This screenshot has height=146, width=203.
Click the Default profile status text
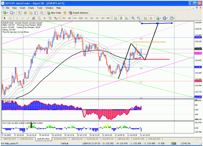point(65,143)
